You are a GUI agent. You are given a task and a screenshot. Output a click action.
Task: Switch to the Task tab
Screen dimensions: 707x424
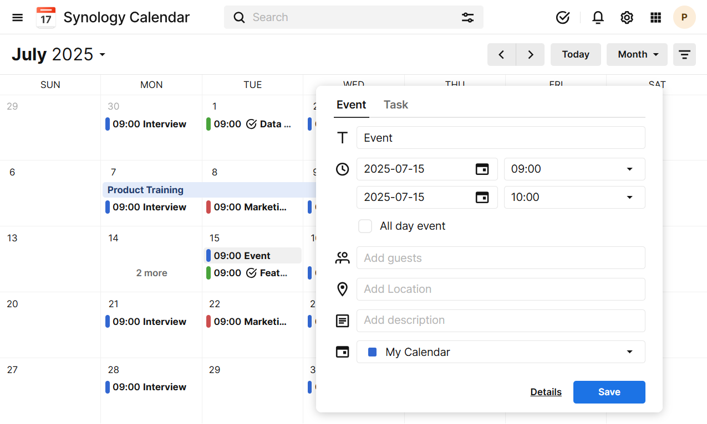point(395,105)
